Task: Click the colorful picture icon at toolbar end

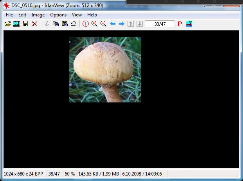Action: 189,24
